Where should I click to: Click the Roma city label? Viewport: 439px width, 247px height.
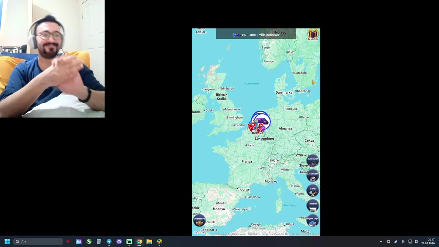click(300, 193)
